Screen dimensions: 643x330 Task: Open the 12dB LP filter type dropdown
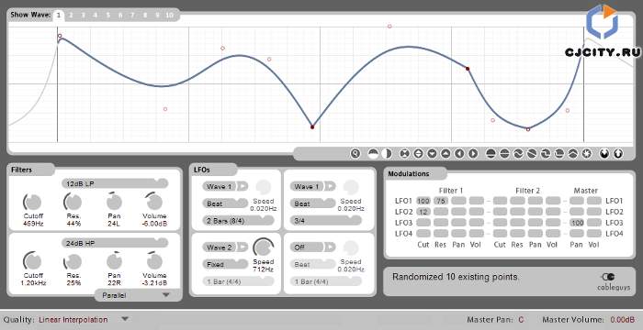[115, 183]
